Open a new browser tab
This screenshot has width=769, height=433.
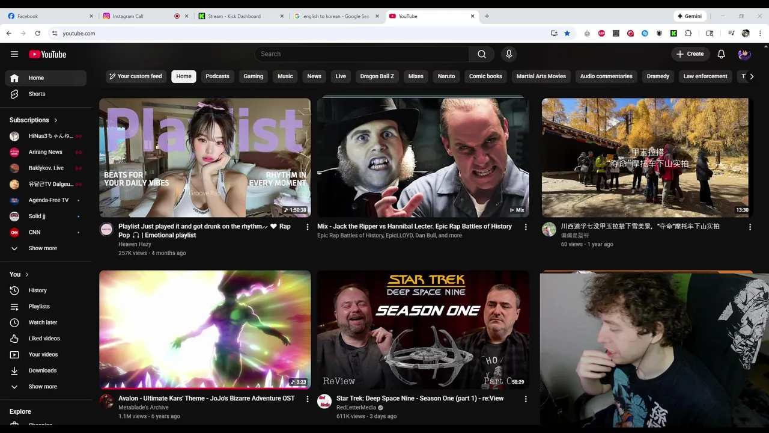[x=487, y=16]
